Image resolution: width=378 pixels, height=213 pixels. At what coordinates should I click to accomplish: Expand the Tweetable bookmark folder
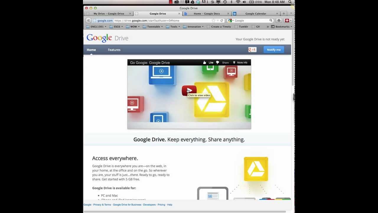coord(153,27)
